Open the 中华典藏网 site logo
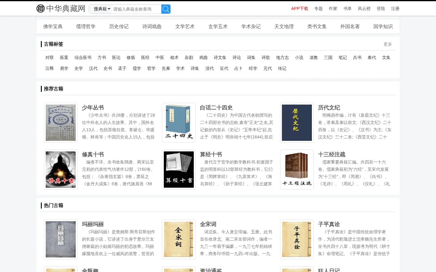Image resolution: width=436 pixels, height=272 pixels. click(61, 8)
